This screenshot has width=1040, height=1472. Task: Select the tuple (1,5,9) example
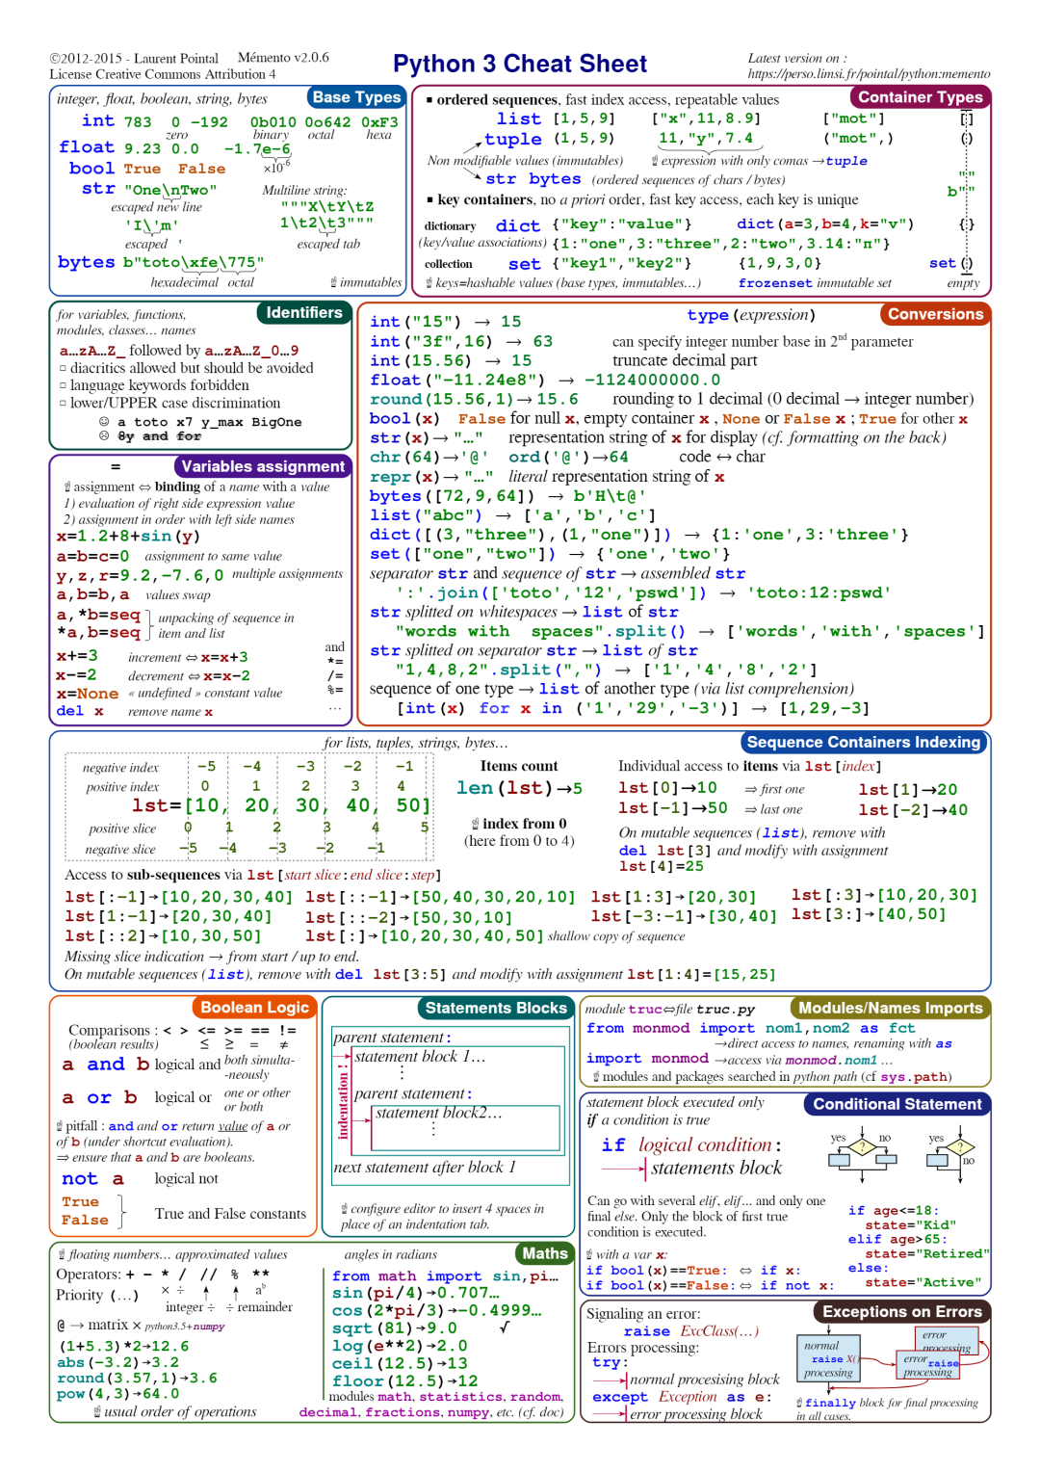[549, 139]
